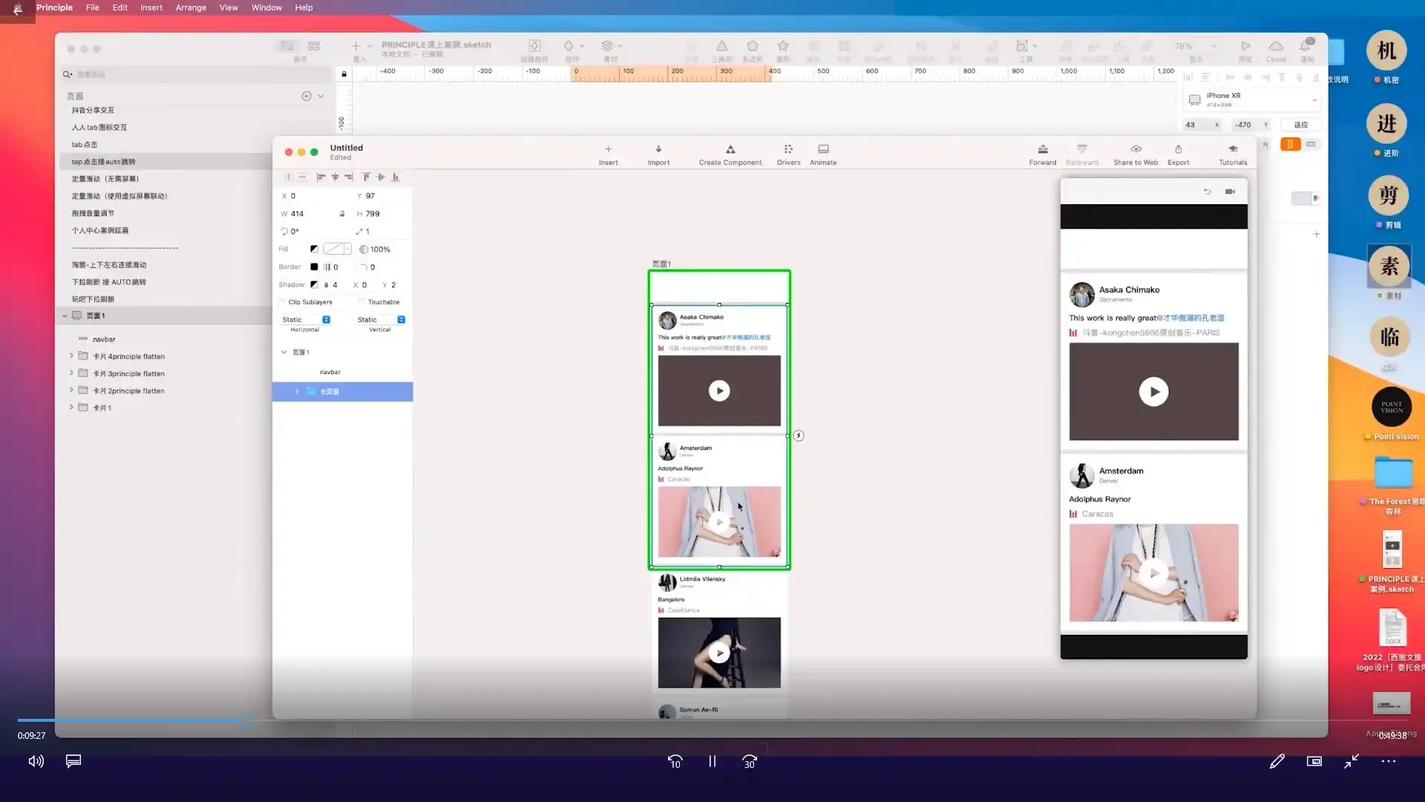Image resolution: width=1425 pixels, height=802 pixels.
Task: Click the Import arrow icon
Action: (658, 149)
